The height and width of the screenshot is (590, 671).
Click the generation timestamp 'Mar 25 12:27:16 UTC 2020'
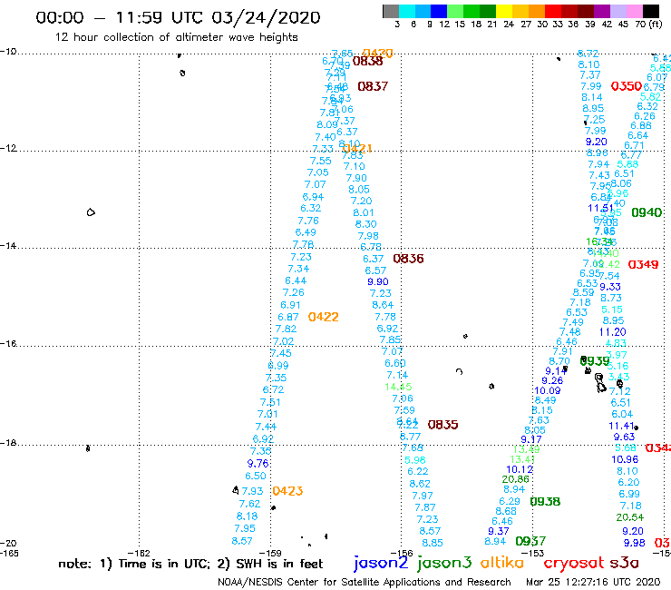tap(593, 582)
